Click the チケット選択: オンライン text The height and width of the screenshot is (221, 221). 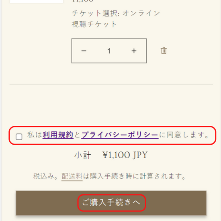click(116, 14)
